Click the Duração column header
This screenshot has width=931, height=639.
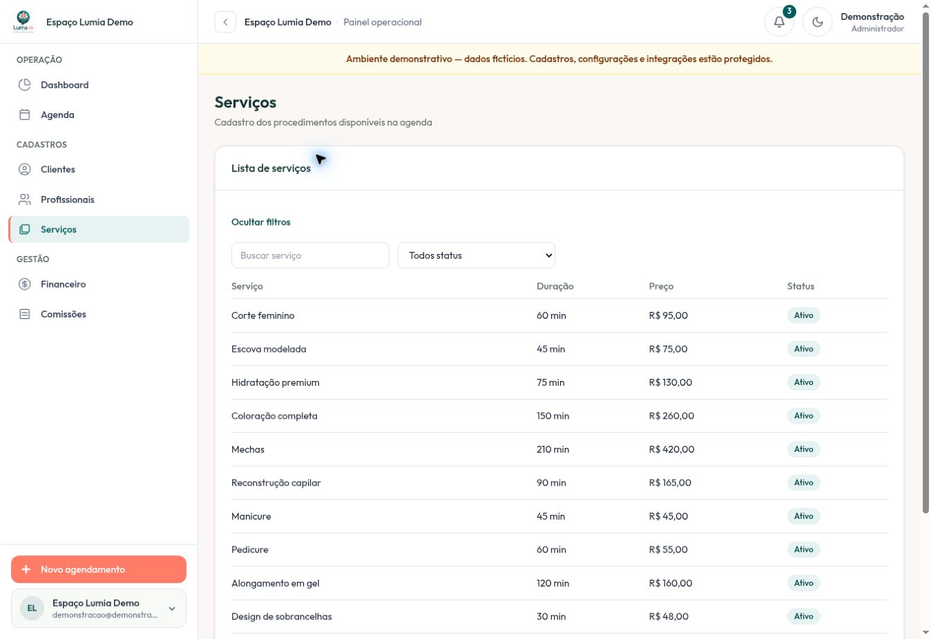tap(555, 286)
